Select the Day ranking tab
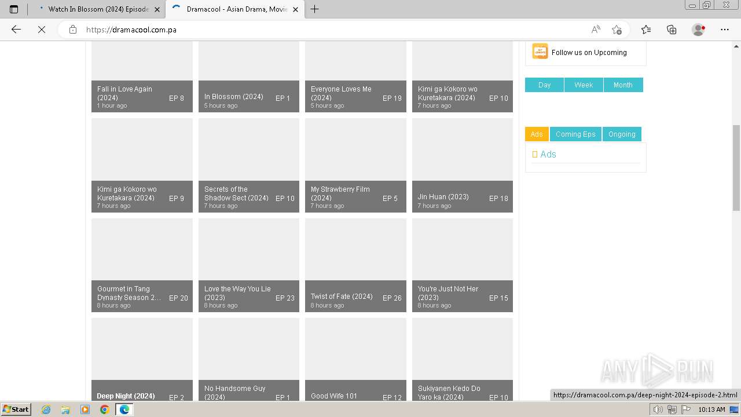Viewport: 741px width, 417px height. tap(544, 85)
